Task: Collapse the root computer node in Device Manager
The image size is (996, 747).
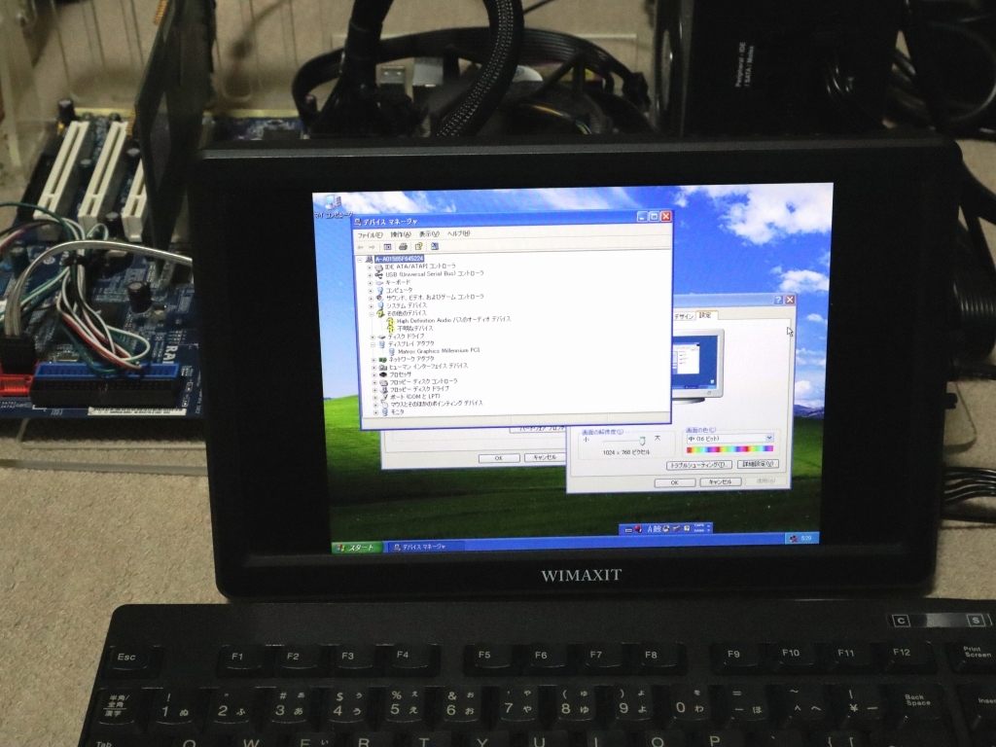Action: 360,260
